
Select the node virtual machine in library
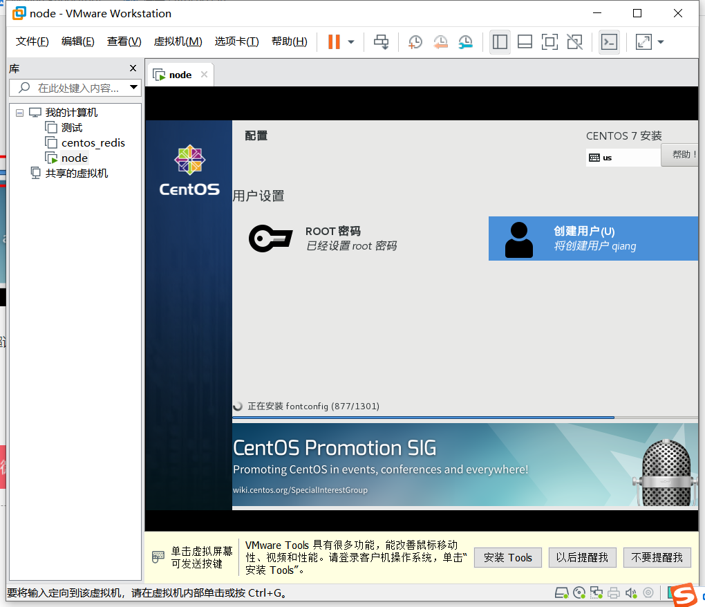pyautogui.click(x=75, y=158)
